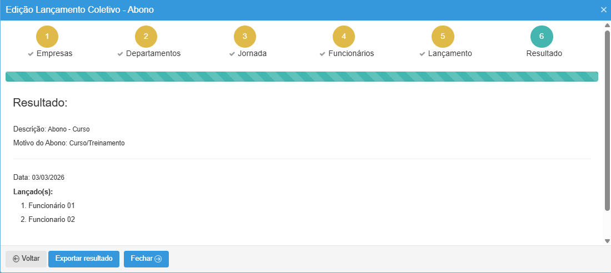Click the Resultado step label

544,54
